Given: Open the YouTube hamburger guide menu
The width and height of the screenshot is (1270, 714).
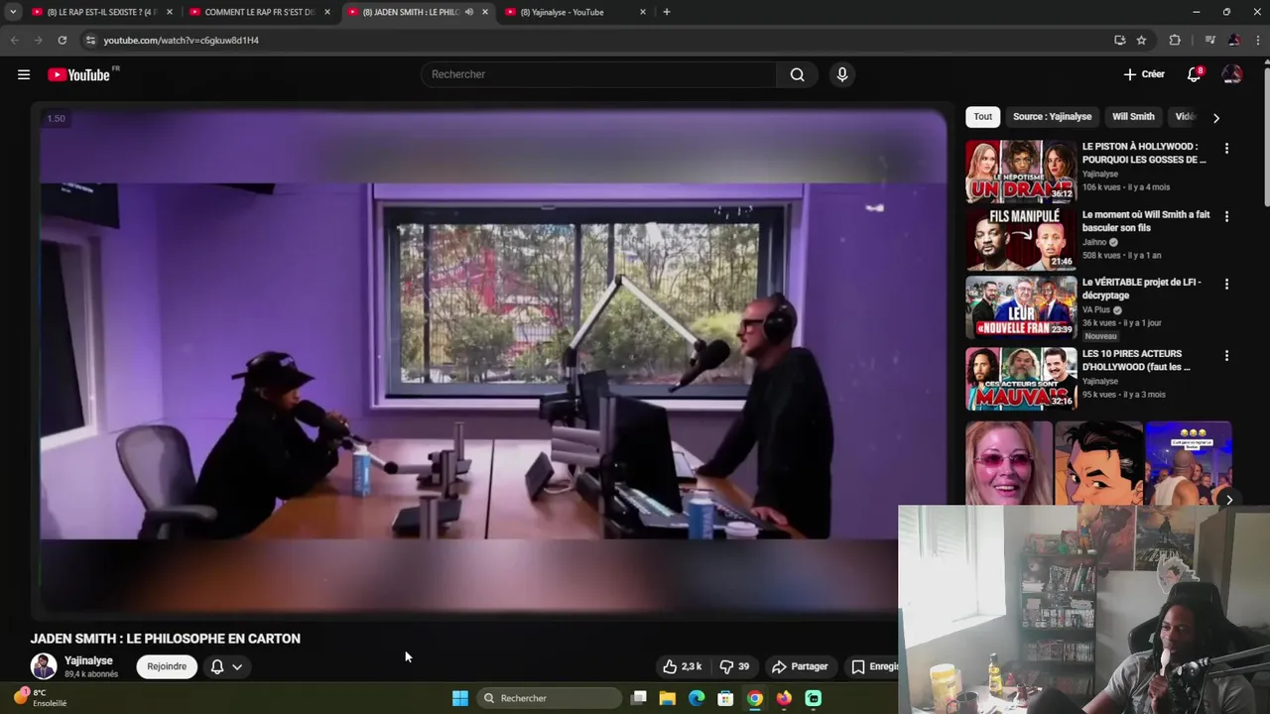Looking at the screenshot, I should pos(24,74).
